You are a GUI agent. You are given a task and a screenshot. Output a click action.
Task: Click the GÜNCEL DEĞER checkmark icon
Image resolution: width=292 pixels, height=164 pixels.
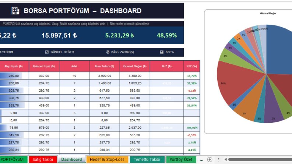click(x=47, y=52)
